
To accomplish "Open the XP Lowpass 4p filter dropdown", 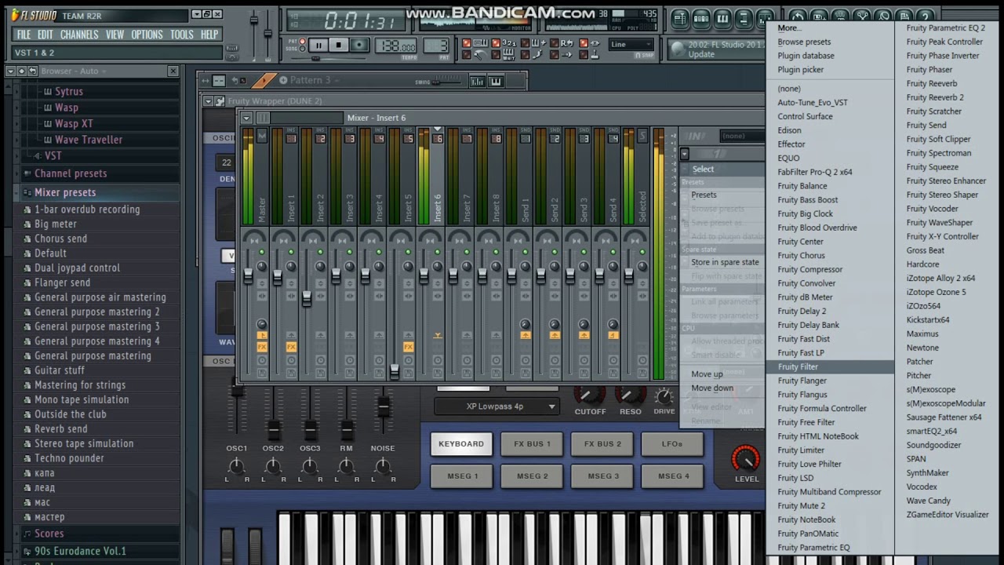I will point(497,406).
